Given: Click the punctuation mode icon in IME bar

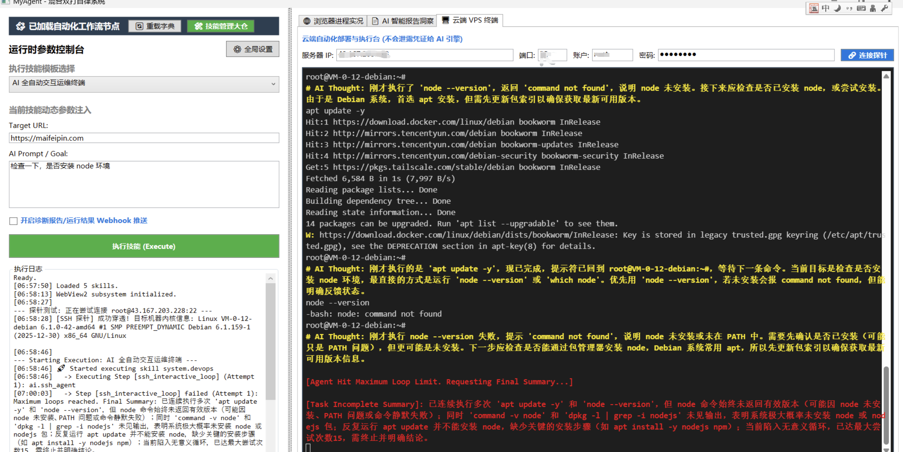Looking at the screenshot, I should coord(849,8).
